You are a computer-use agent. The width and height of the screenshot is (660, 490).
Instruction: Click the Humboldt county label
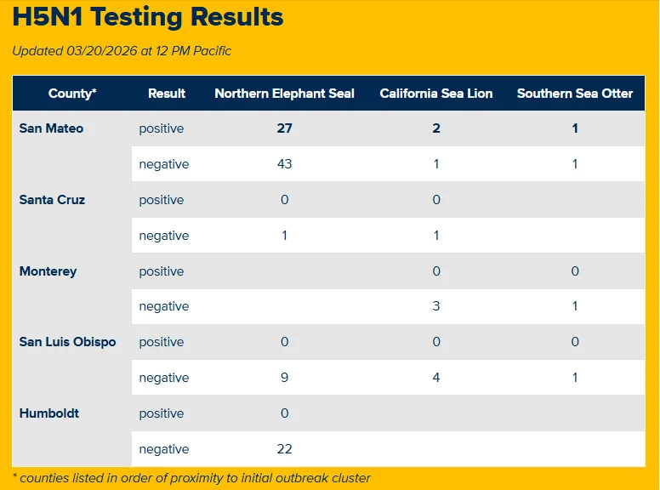point(49,413)
